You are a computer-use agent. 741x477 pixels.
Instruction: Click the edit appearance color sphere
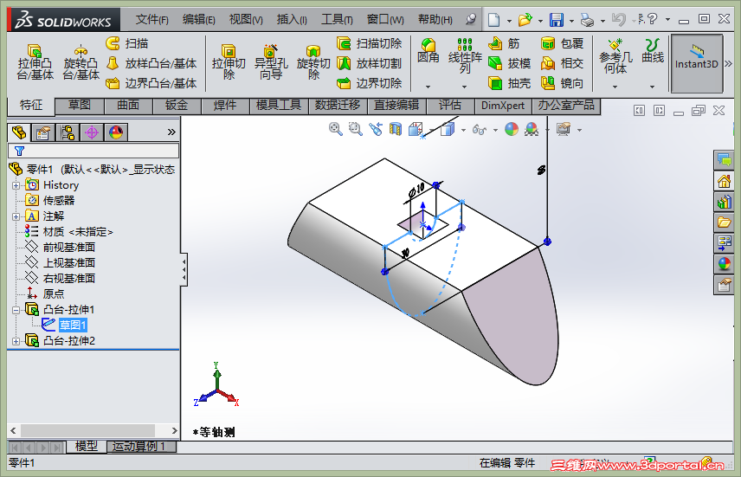tap(512, 129)
